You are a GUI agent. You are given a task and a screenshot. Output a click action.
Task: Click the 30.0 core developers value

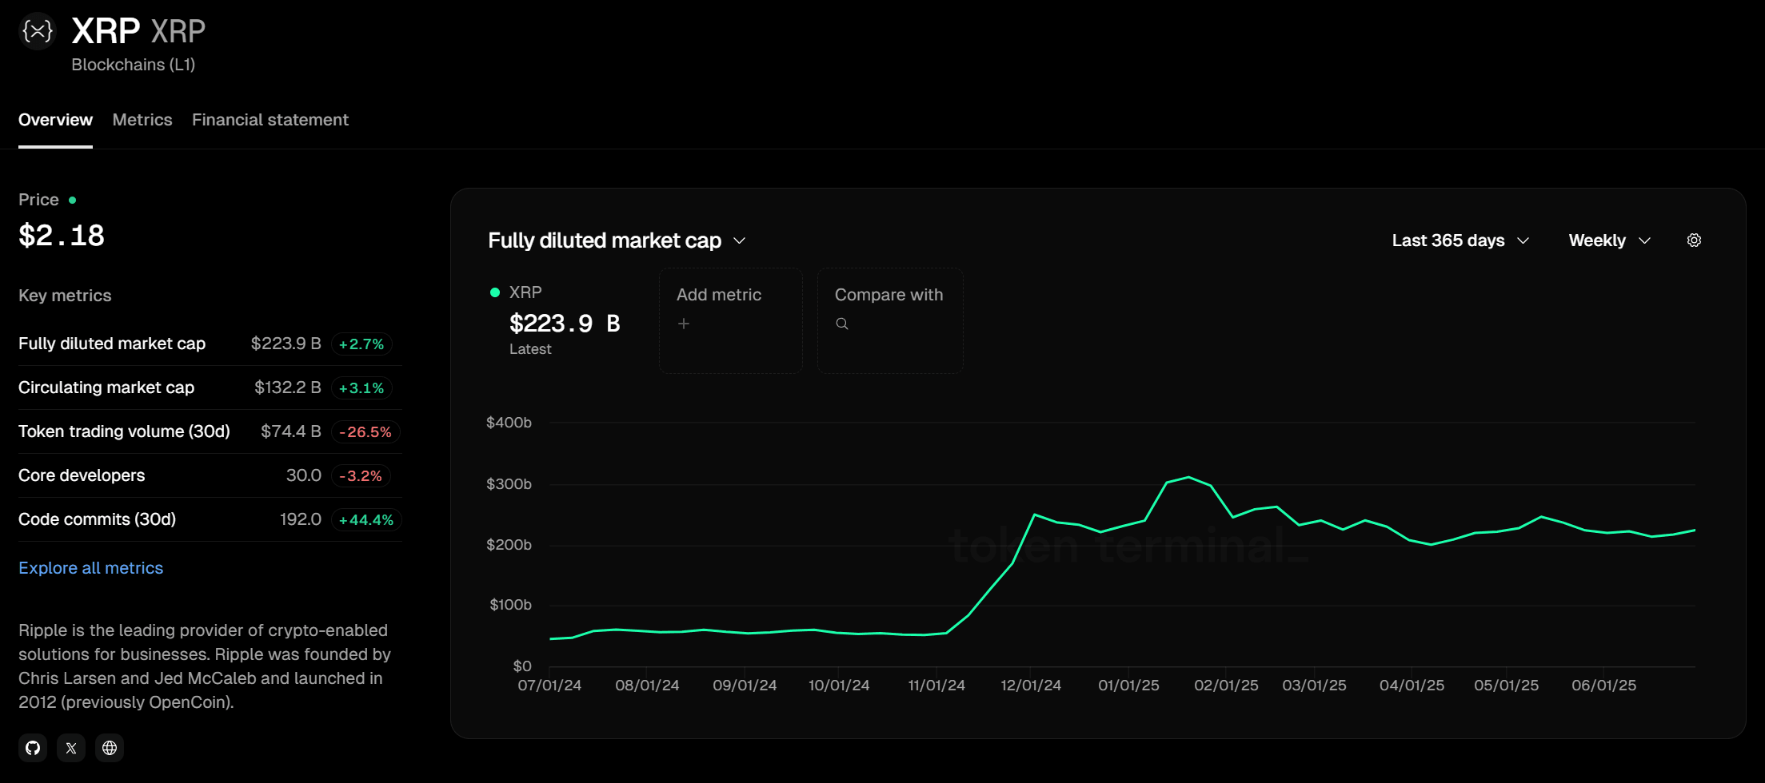pos(304,475)
